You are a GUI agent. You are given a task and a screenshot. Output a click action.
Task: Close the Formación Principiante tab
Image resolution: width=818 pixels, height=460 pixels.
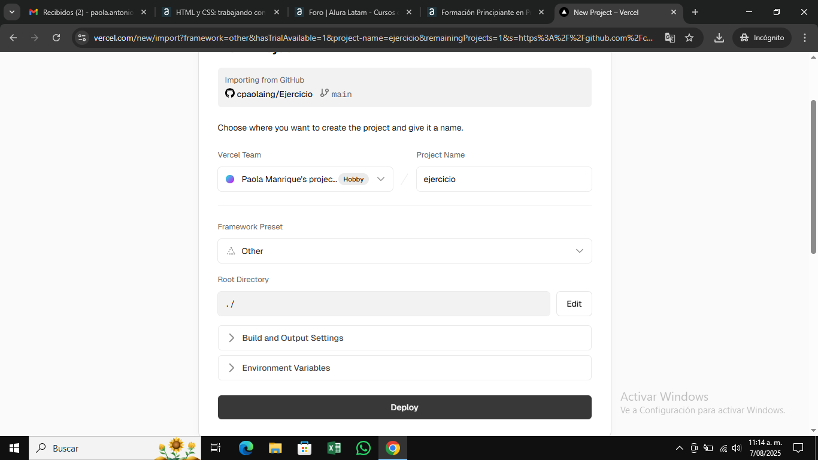(x=541, y=12)
